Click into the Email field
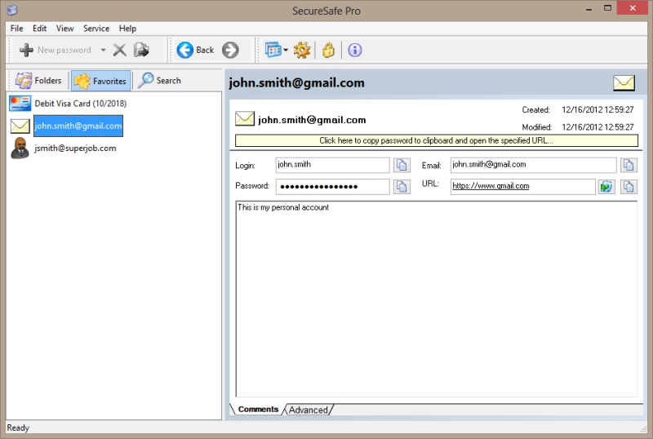 pos(534,165)
